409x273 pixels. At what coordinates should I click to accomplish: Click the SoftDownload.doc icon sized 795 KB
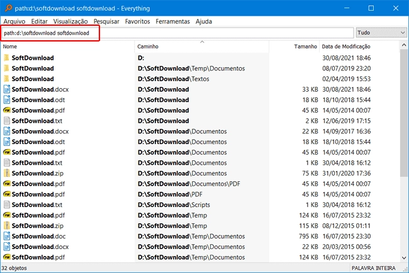click(6, 236)
